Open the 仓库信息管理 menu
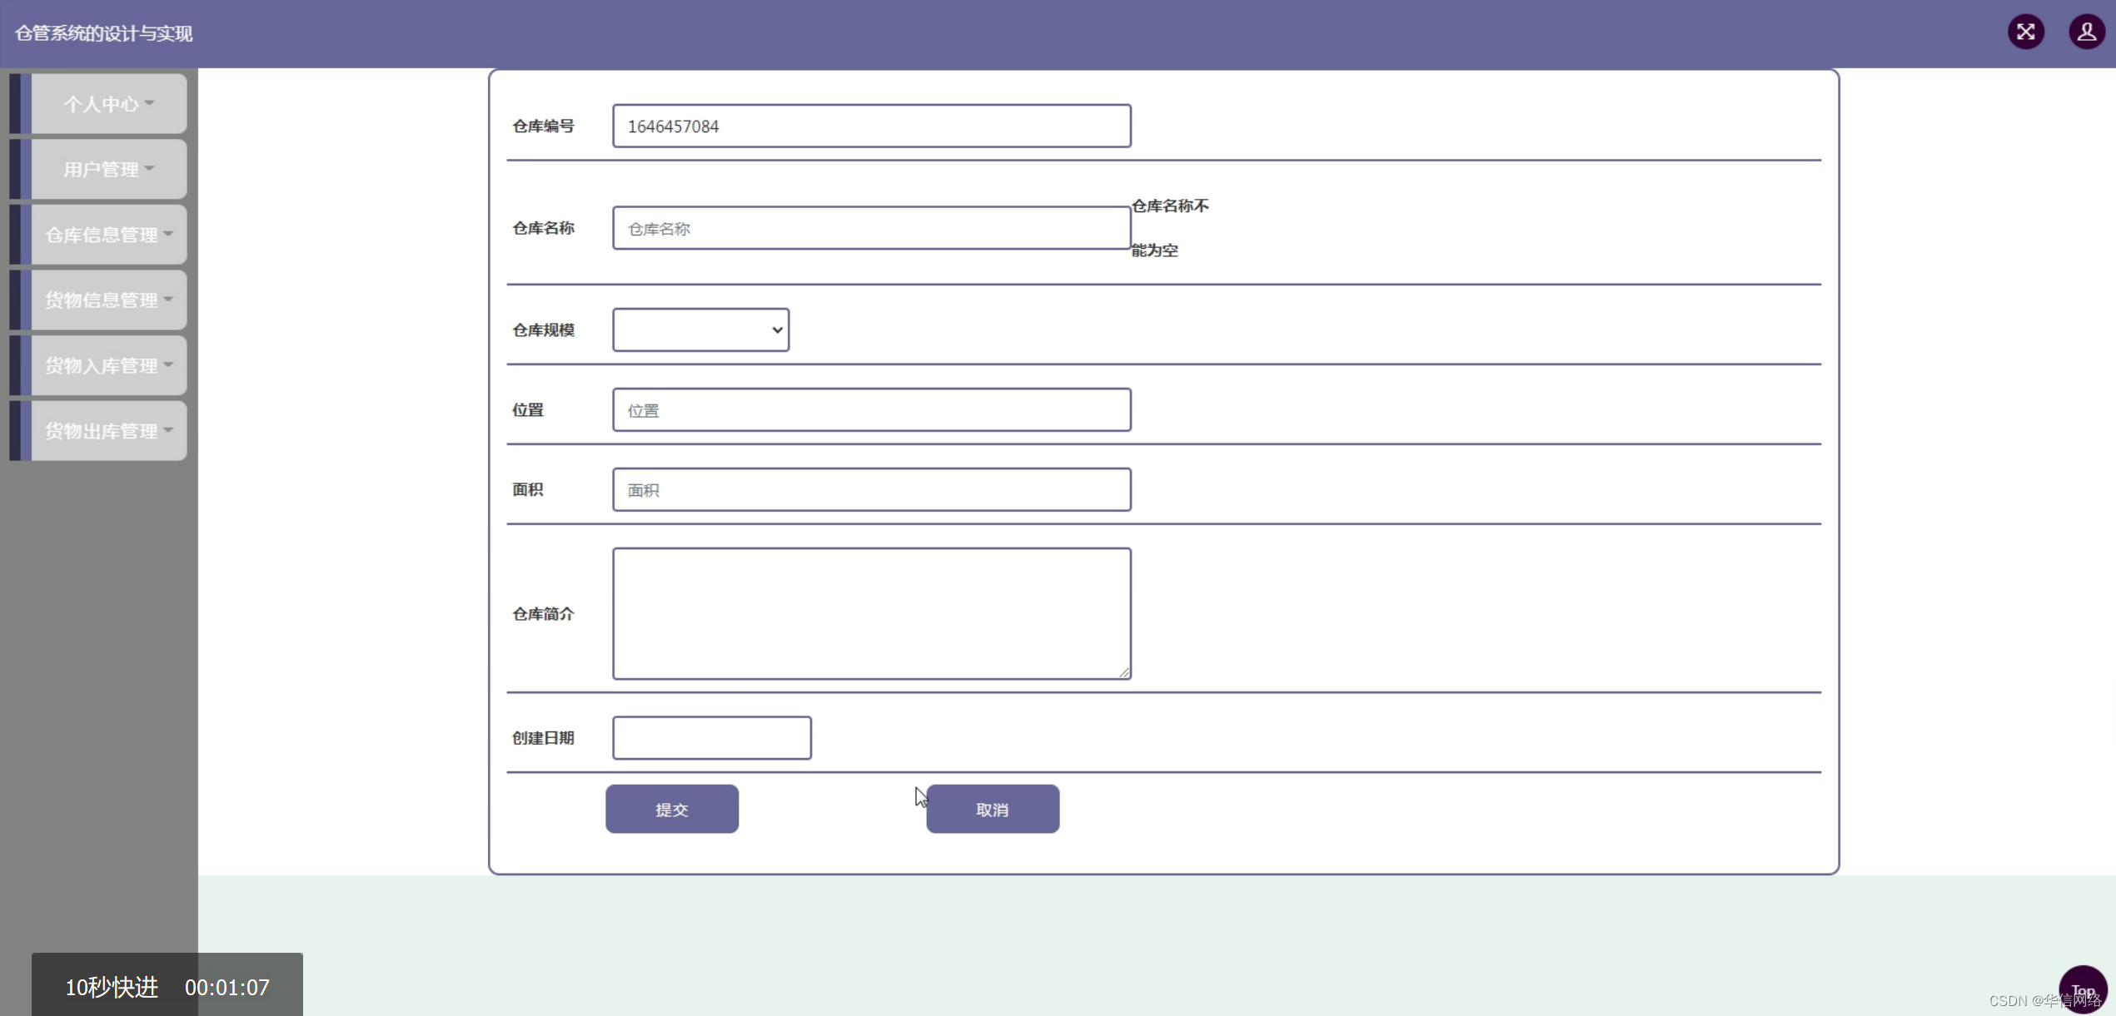 click(x=108, y=235)
